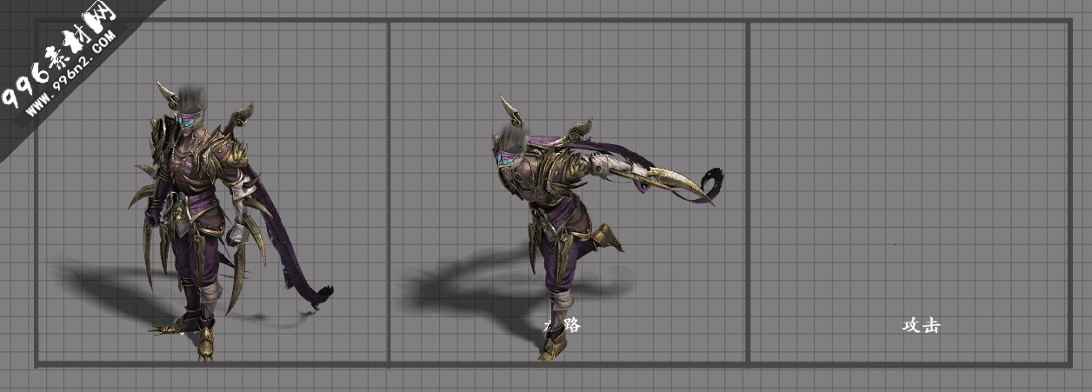Click the 攻击 attack label
The image size is (1092, 392).
[x=921, y=326]
